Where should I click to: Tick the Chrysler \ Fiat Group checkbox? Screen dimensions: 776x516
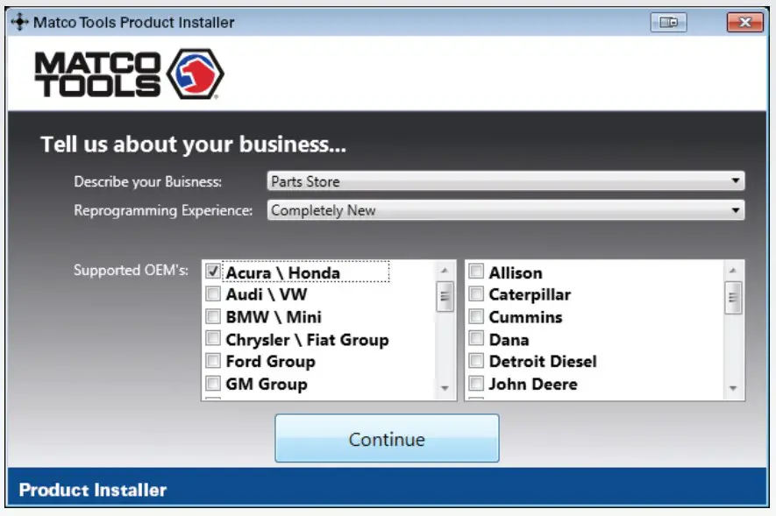pos(213,338)
